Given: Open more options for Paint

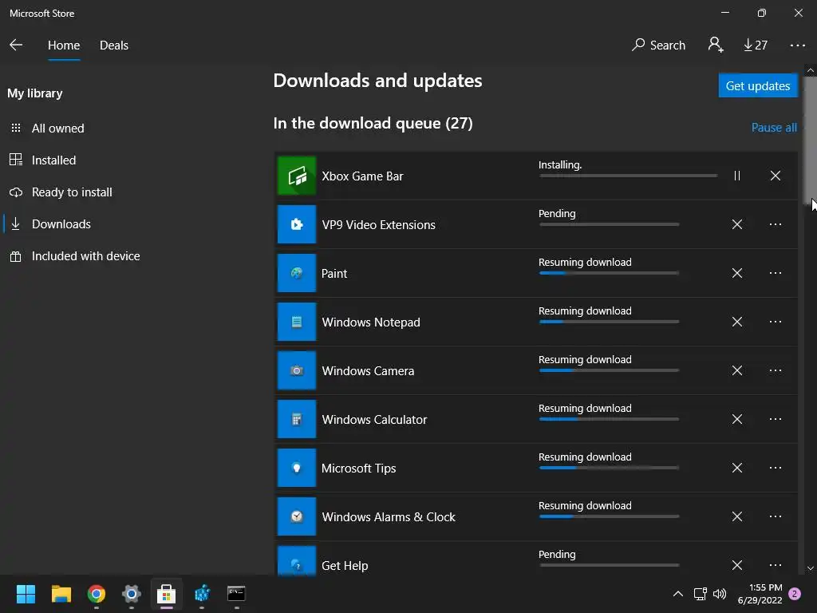Looking at the screenshot, I should [776, 273].
